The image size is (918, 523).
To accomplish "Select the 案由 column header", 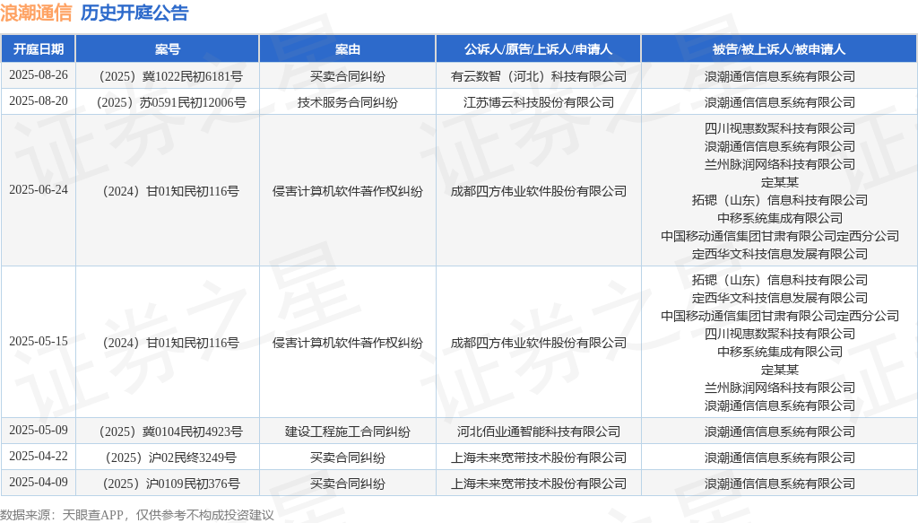I will (x=347, y=49).
